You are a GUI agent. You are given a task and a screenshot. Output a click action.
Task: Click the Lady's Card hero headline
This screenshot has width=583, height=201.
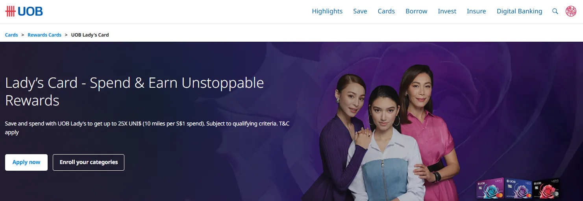(135, 92)
